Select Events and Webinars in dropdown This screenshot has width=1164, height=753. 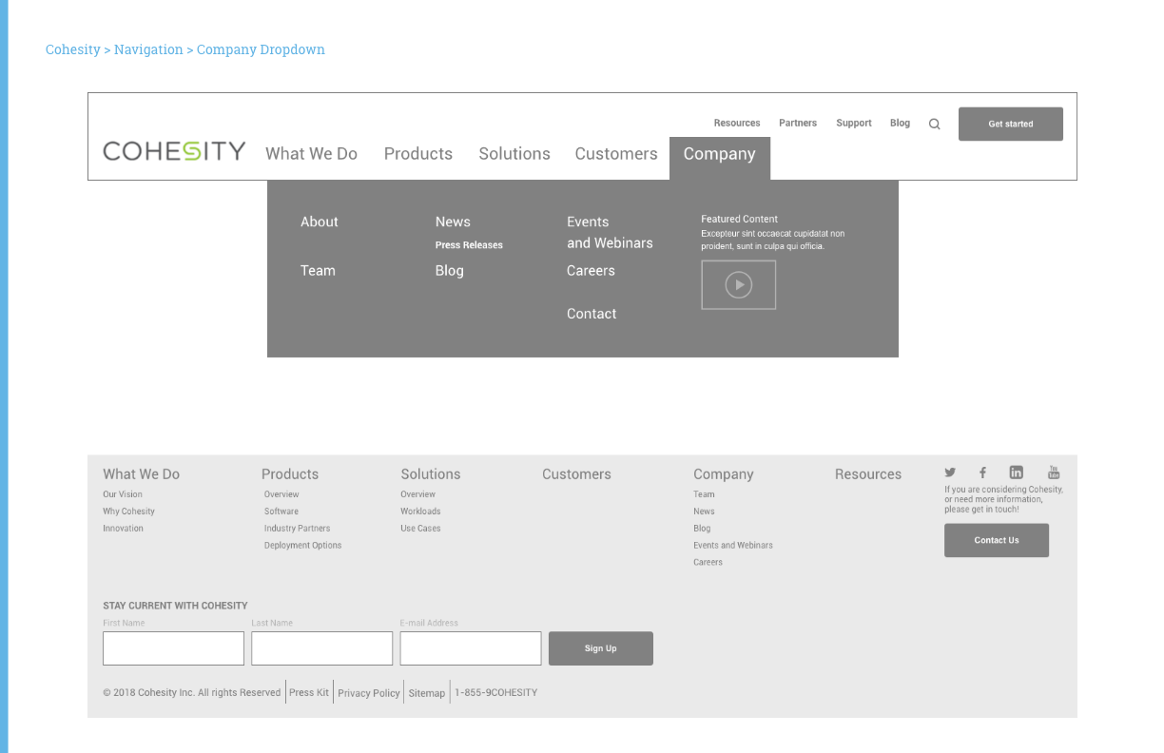(610, 232)
